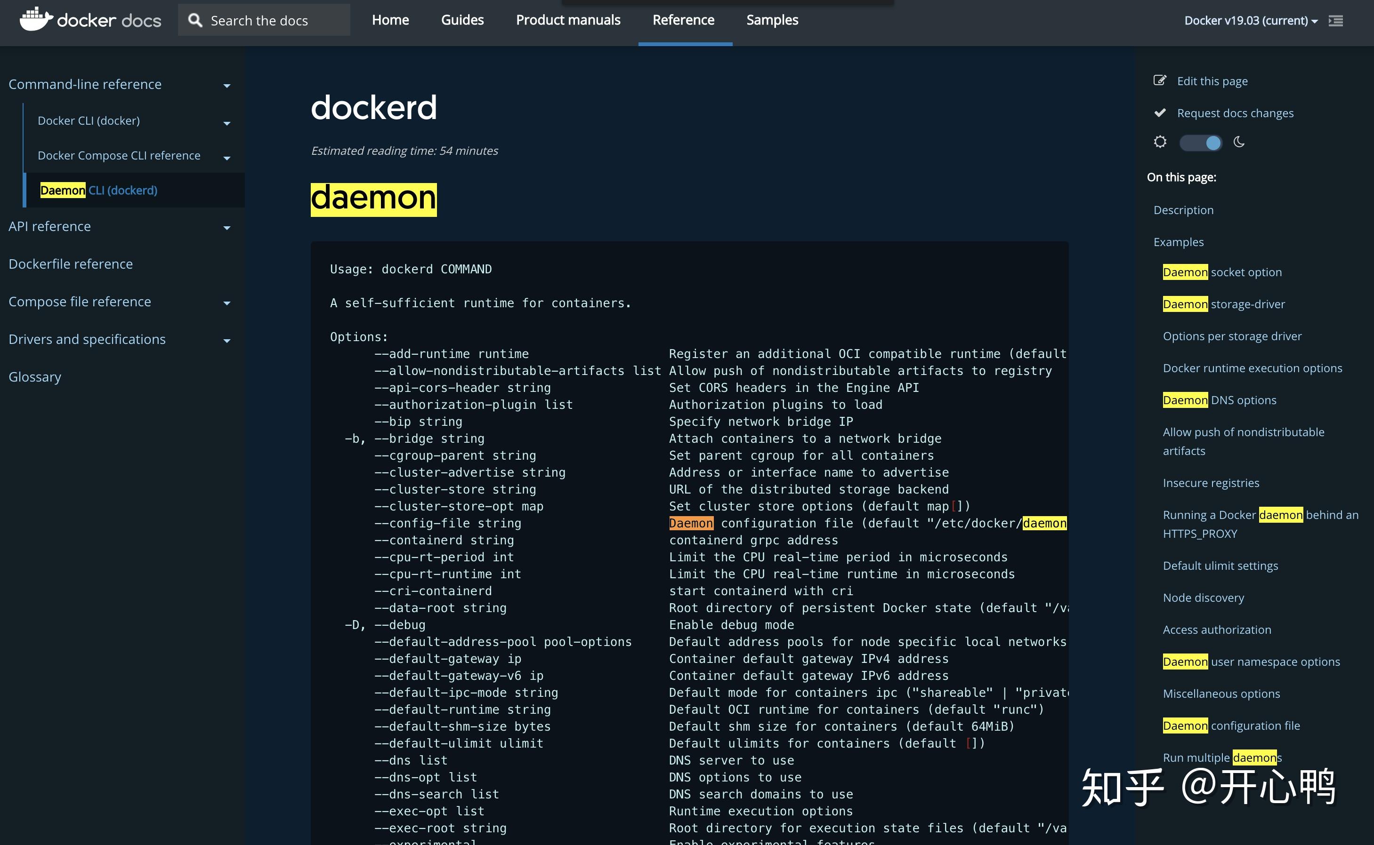The width and height of the screenshot is (1374, 845).
Task: Click 'Usage: dockerd COMMAND' line
Action: pos(411,270)
